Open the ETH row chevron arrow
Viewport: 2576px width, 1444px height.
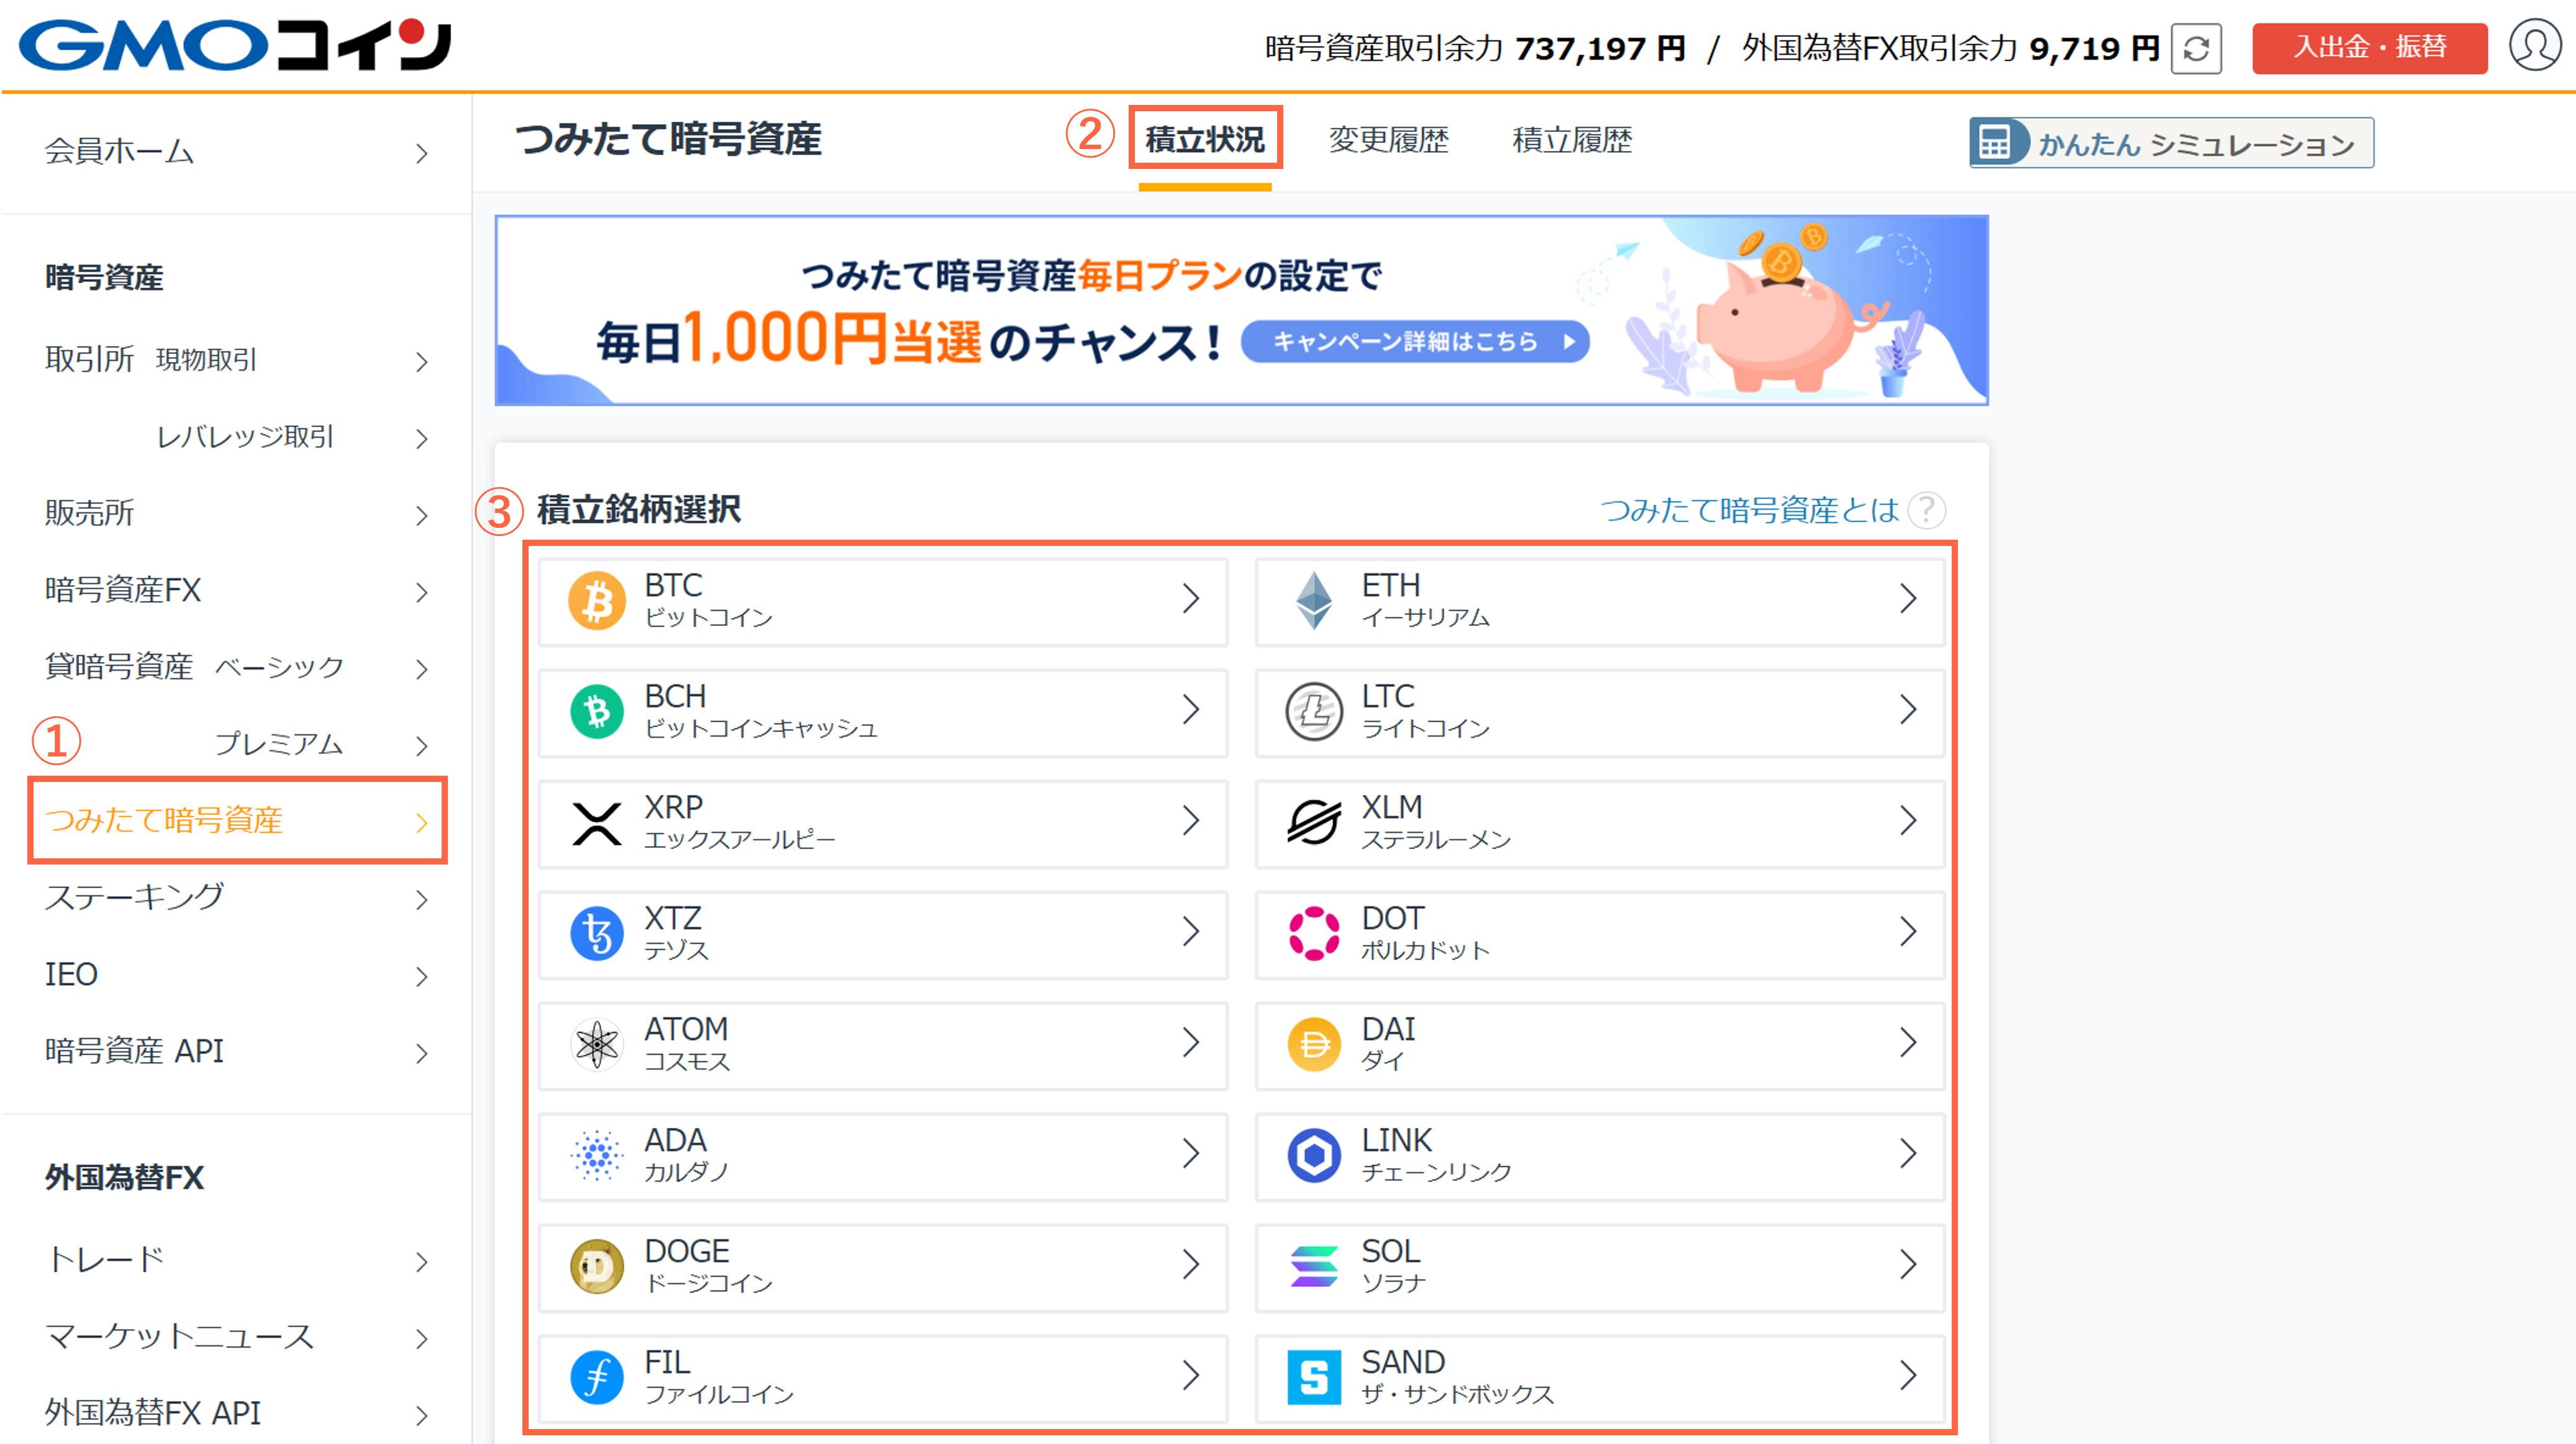click(x=1908, y=599)
